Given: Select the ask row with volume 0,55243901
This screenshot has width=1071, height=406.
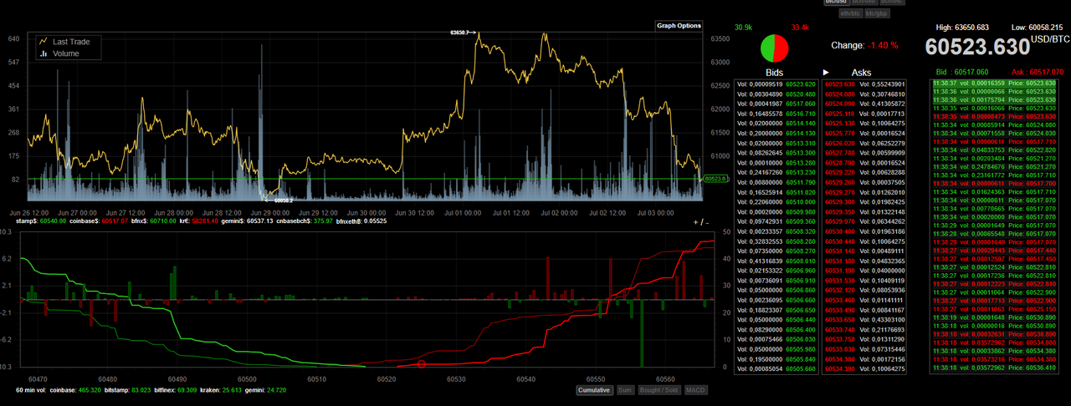Looking at the screenshot, I should 864,84.
